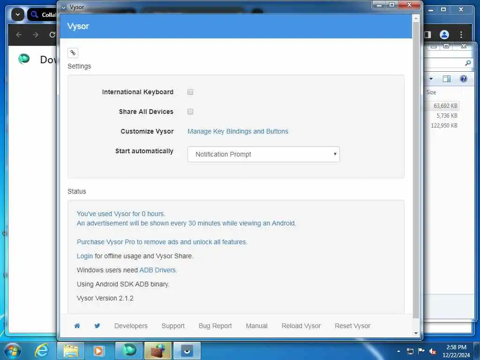Image resolution: width=480 pixels, height=360 pixels.
Task: Open the browser tab list chevron
Action: click(18, 15)
